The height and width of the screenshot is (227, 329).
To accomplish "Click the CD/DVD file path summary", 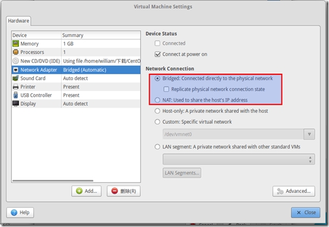I will coord(102,61).
